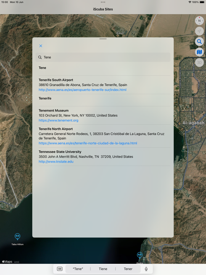Open the tenement.org link
The width and height of the screenshot is (206, 275).
point(59,120)
